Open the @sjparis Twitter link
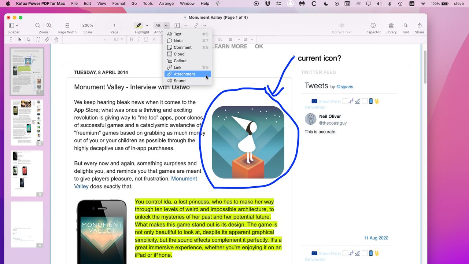 tap(345, 87)
